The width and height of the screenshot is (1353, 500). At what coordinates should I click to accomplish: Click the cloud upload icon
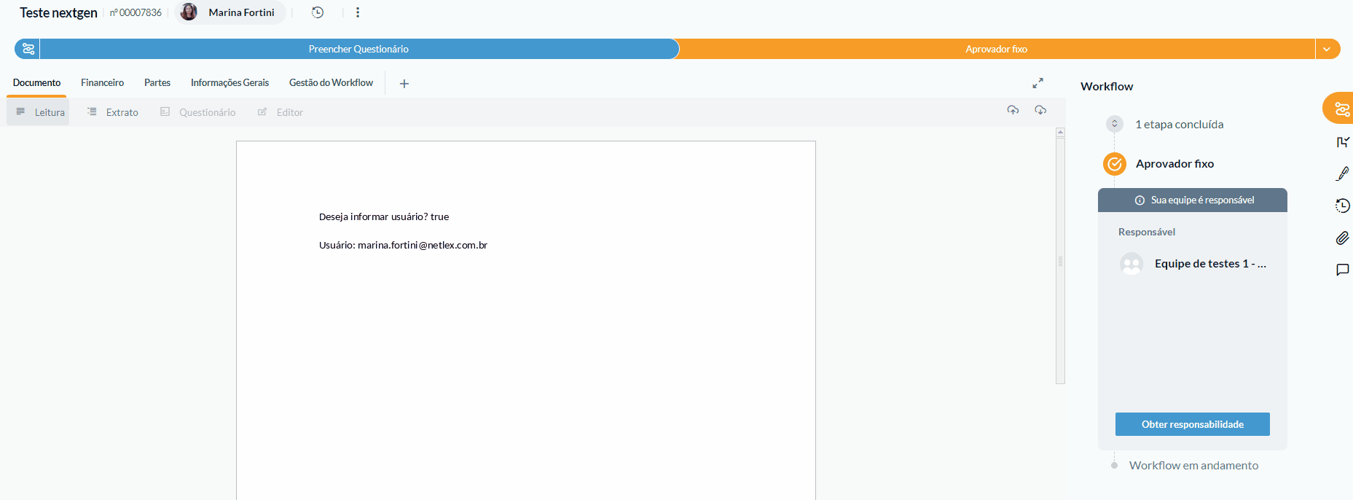pos(1013,110)
